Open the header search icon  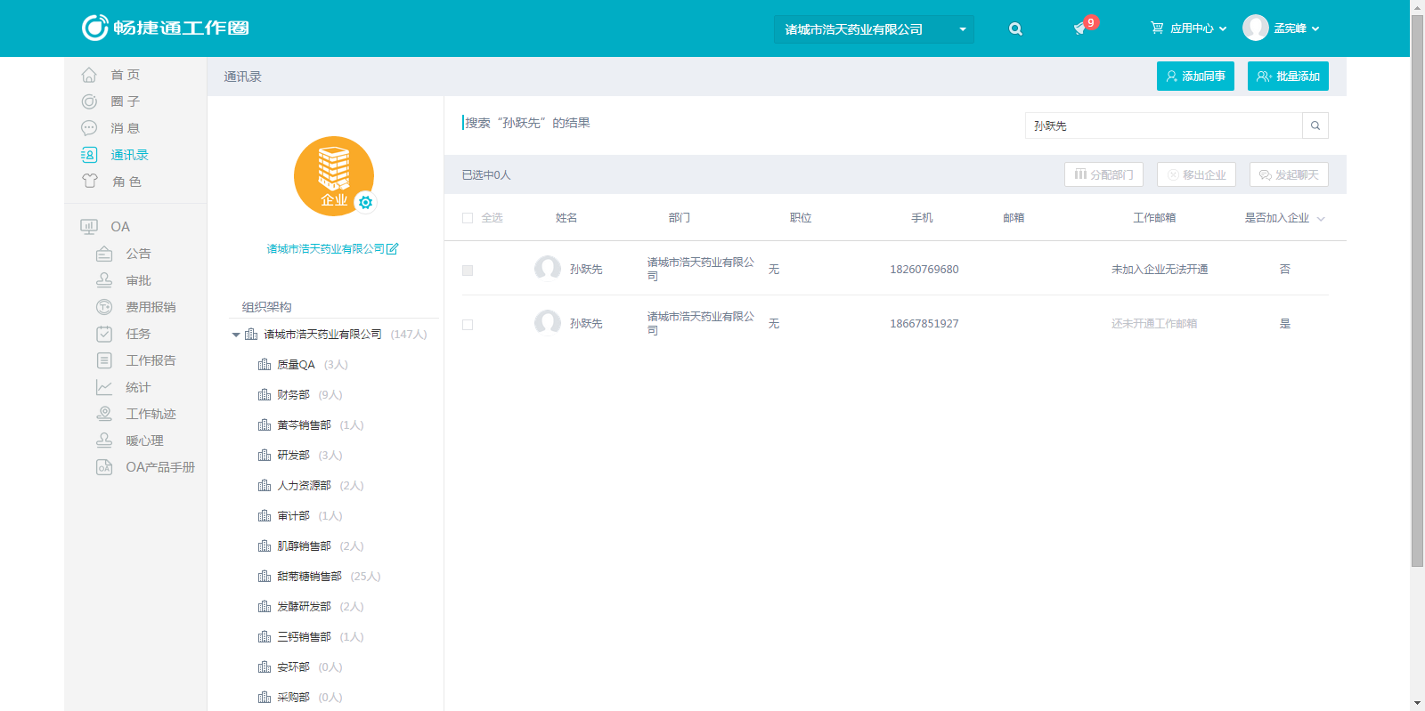[1015, 28]
